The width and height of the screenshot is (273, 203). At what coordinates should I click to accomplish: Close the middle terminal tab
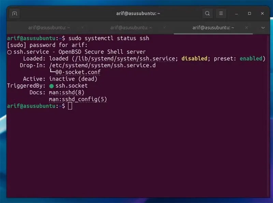tap(164, 28)
